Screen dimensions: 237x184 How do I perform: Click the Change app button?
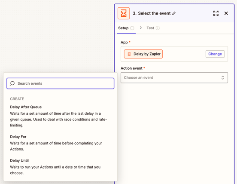[x=215, y=54]
